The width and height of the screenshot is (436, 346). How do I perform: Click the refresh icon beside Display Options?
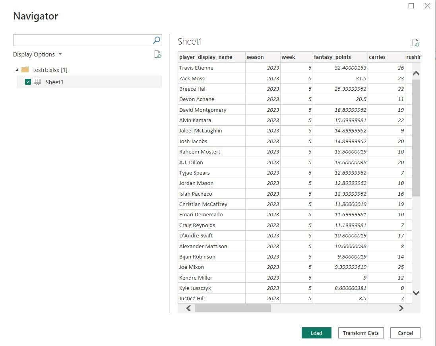[158, 54]
